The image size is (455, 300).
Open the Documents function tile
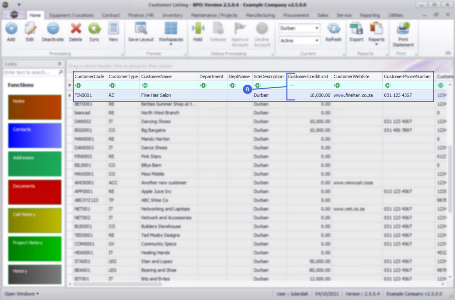coord(35,192)
